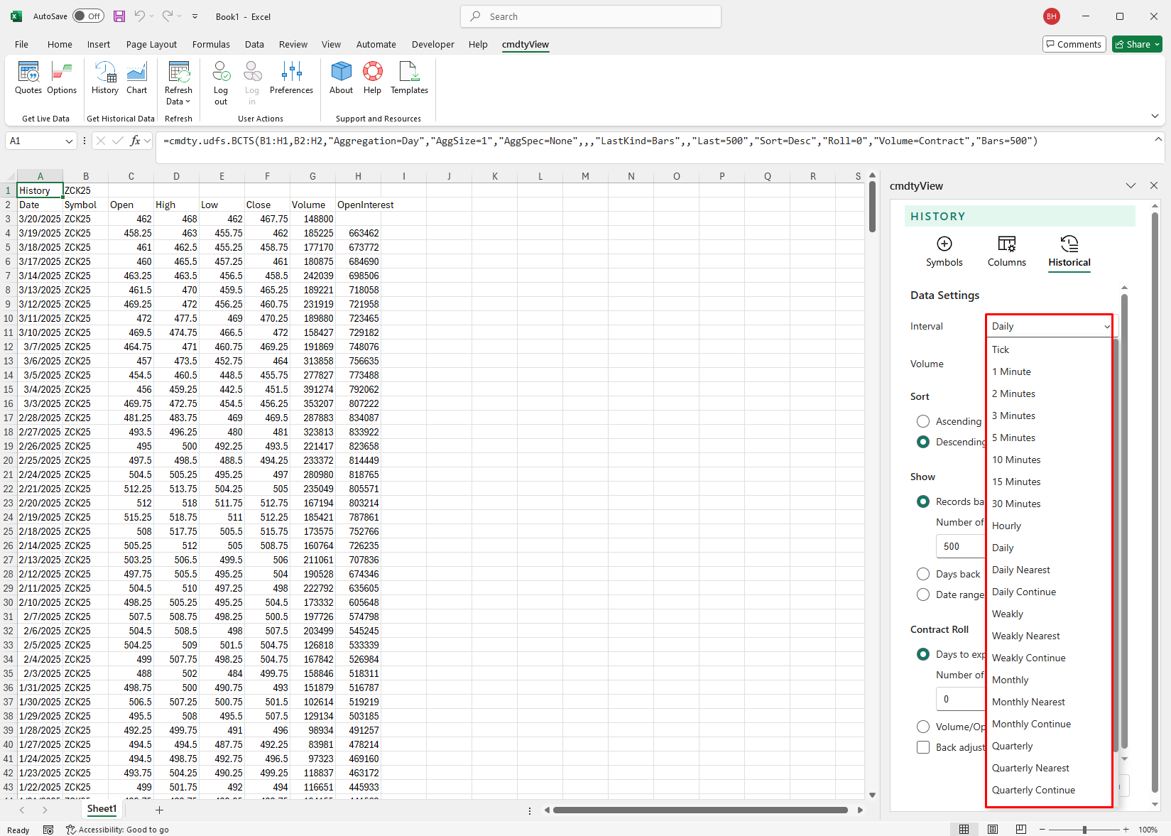The width and height of the screenshot is (1171, 836).
Task: Click the cancel formula X icon
Action: click(x=101, y=141)
